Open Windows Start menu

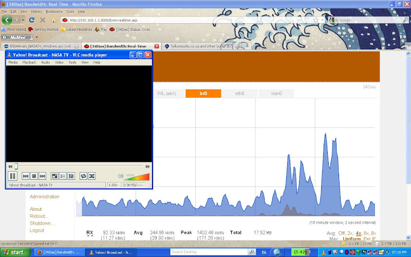(15, 252)
